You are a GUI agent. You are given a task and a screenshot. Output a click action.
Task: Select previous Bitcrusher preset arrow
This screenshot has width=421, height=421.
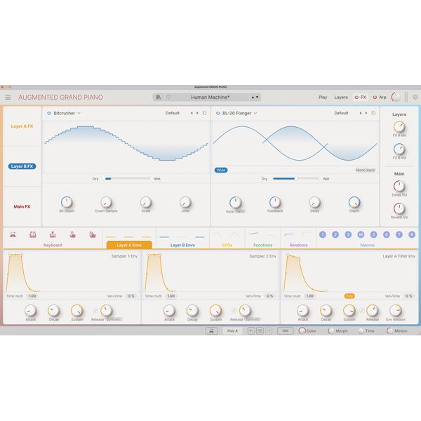click(x=192, y=113)
